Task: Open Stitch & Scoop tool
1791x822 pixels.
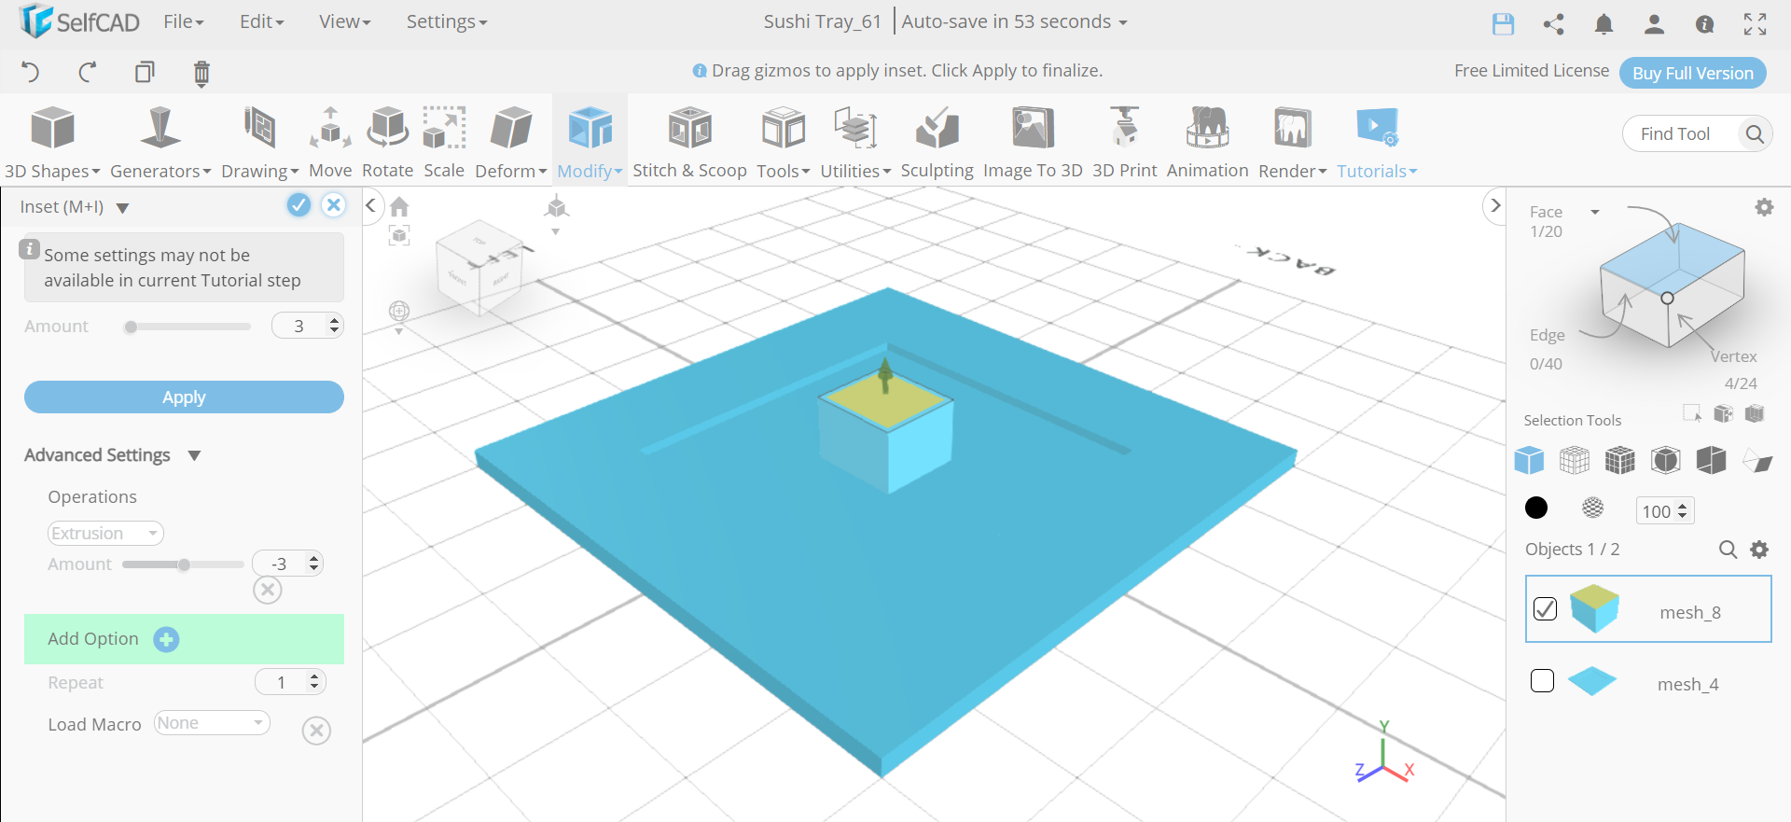Action: 689,142
